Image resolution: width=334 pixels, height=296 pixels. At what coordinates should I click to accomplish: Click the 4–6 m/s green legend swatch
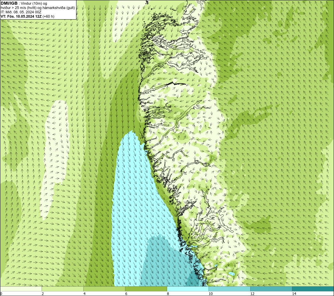(x=104, y=289)
